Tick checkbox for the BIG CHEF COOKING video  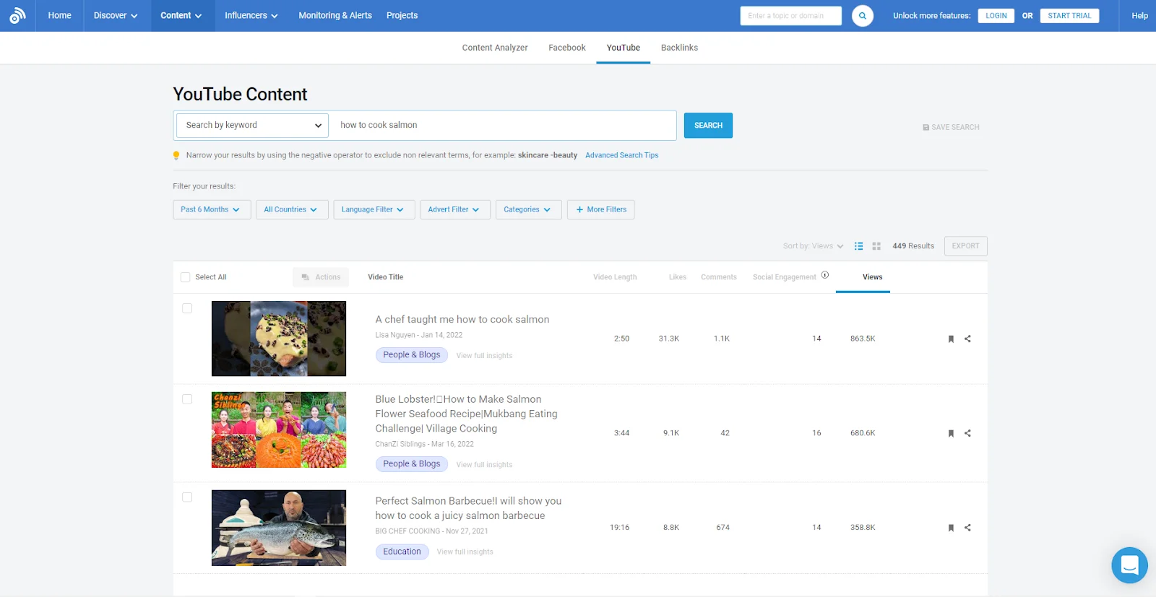pyautogui.click(x=187, y=497)
